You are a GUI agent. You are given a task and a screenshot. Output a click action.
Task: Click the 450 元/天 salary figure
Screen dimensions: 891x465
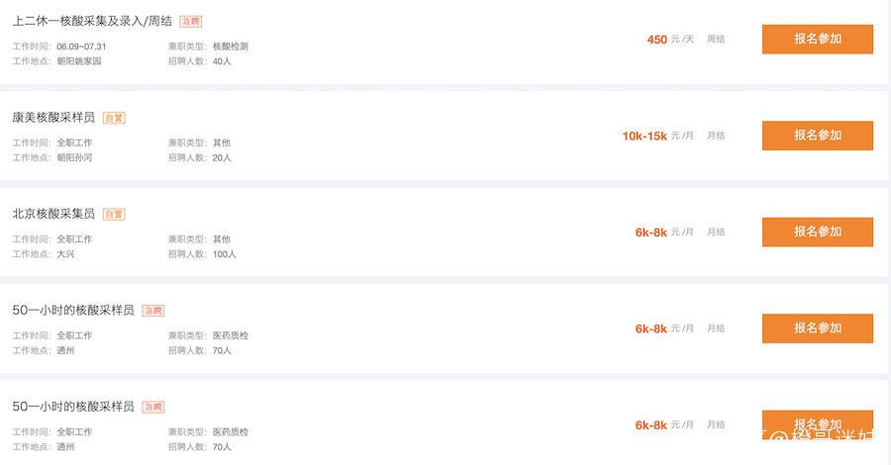[x=657, y=40]
